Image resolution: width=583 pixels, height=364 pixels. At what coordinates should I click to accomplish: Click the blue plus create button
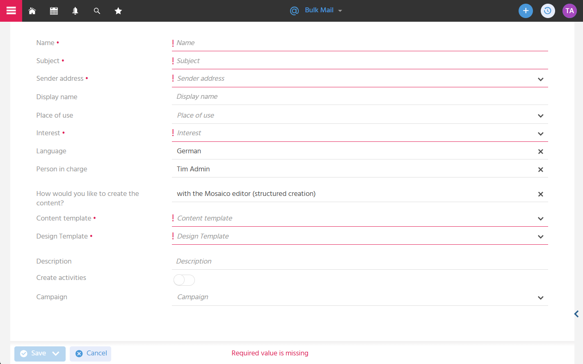pyautogui.click(x=526, y=11)
